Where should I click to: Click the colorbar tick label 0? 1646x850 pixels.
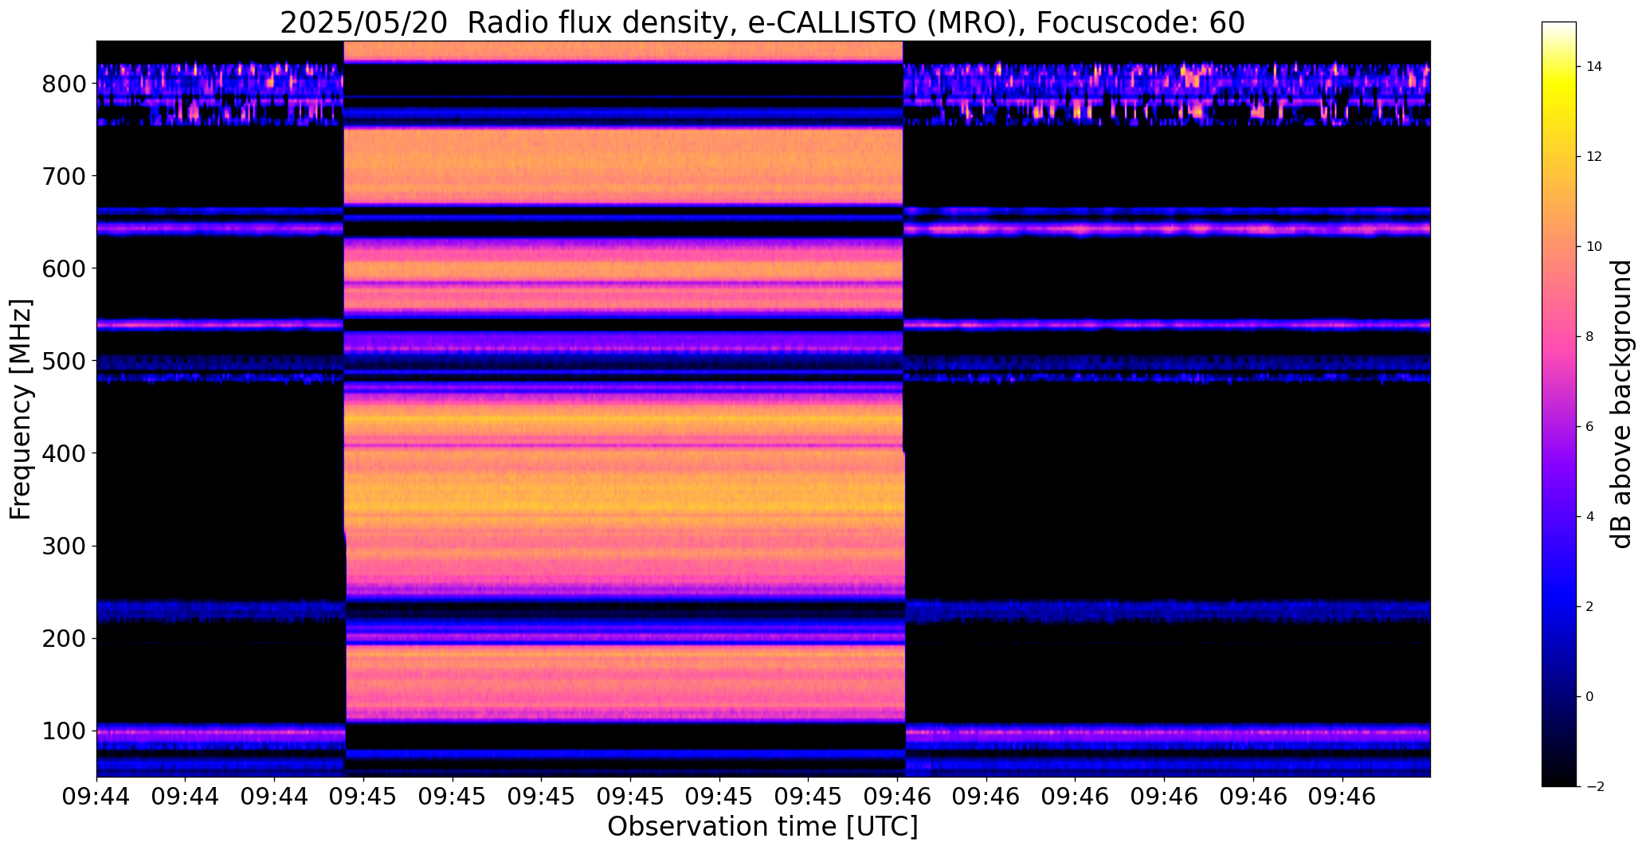click(1590, 696)
